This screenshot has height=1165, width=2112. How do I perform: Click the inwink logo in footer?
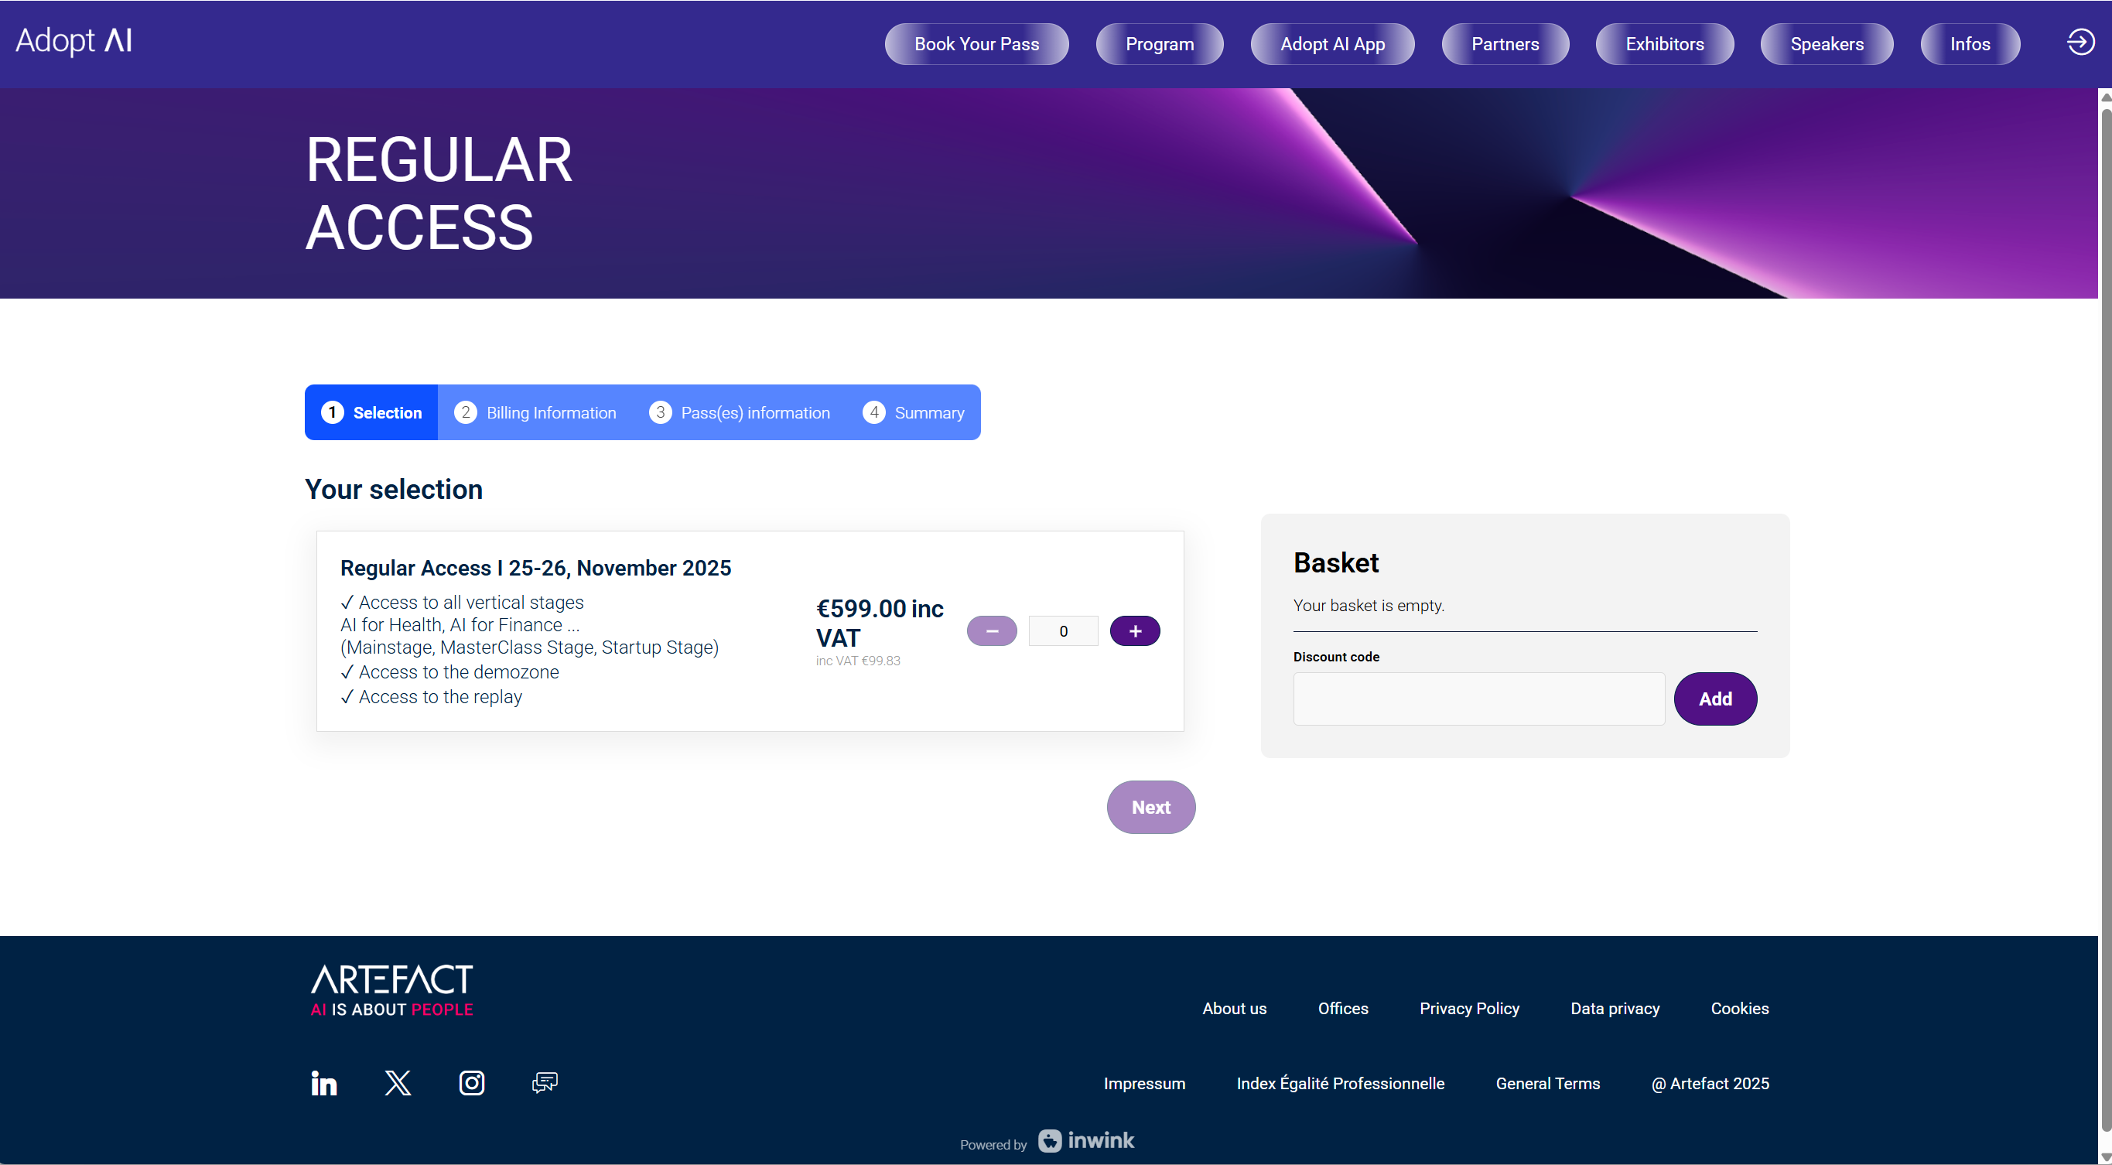(x=1086, y=1140)
